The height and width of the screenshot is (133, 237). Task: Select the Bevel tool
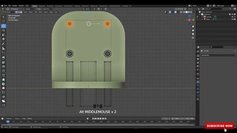click(3, 66)
